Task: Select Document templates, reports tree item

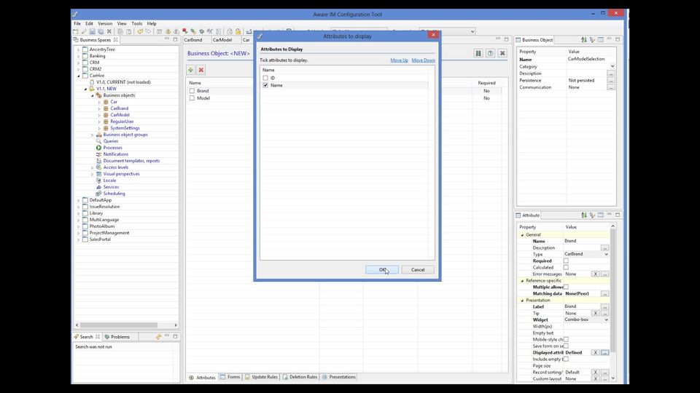Action: 131,161
